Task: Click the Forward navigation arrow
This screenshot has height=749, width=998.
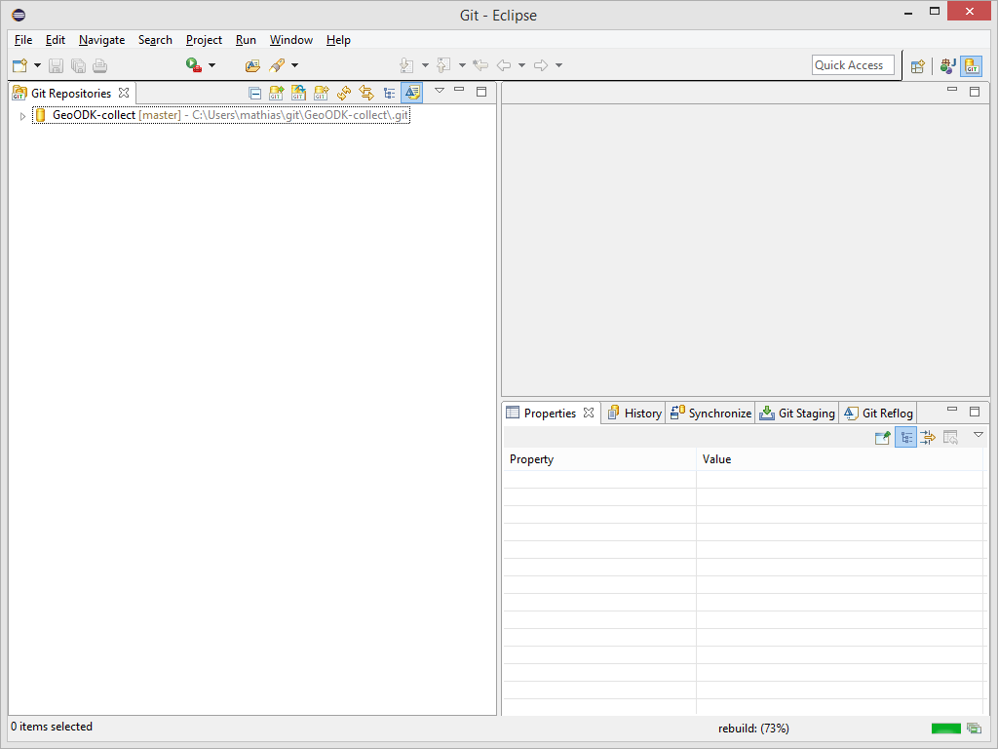Action: 541,65
